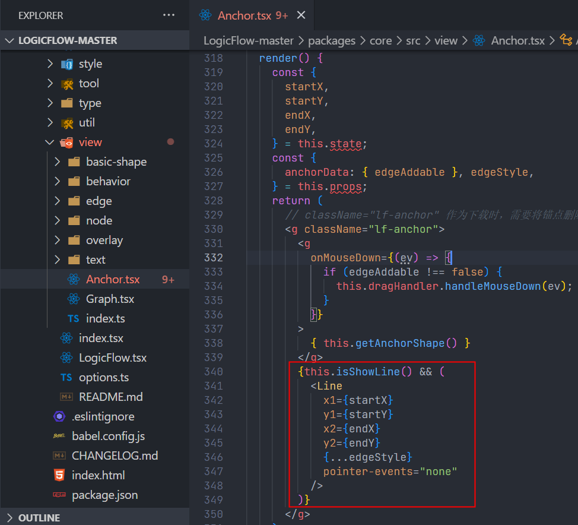This screenshot has width=578, height=525.
Task: Close the Anchor.tsx editor tab
Action: pos(301,15)
